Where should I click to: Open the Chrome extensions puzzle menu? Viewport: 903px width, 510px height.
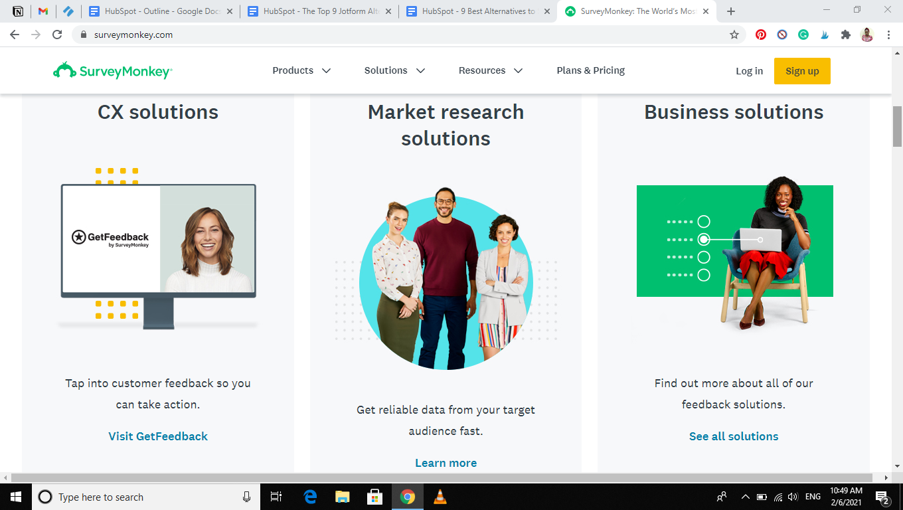(846, 35)
